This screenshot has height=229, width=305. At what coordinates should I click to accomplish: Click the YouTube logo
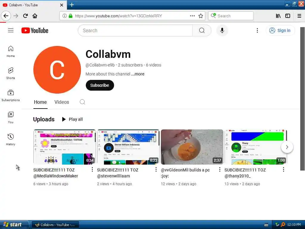(35, 30)
